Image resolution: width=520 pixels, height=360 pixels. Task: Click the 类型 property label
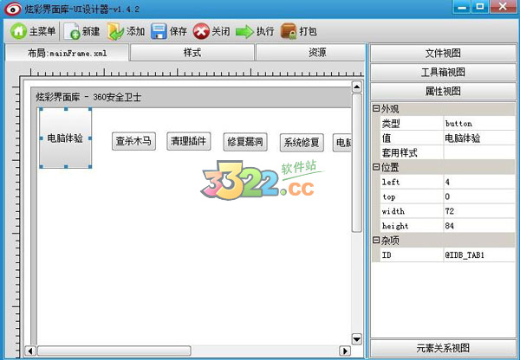391,124
